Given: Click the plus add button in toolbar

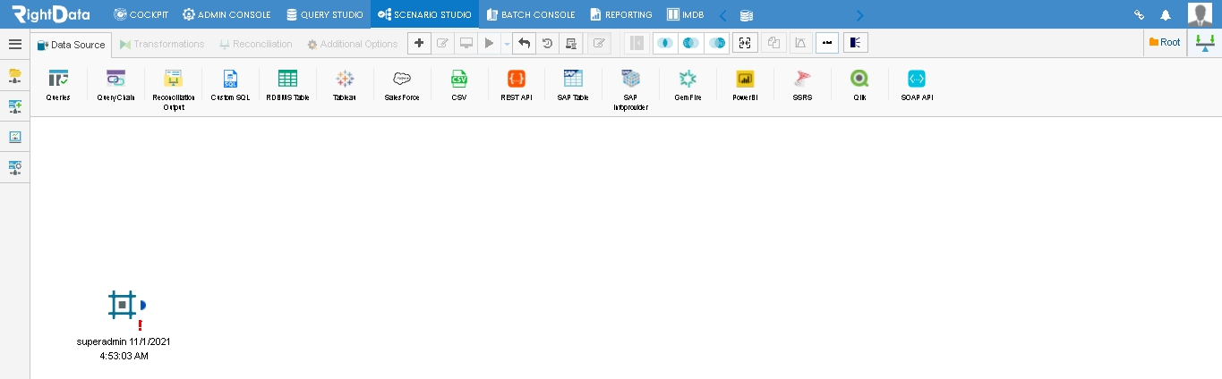Looking at the screenshot, I should [419, 43].
